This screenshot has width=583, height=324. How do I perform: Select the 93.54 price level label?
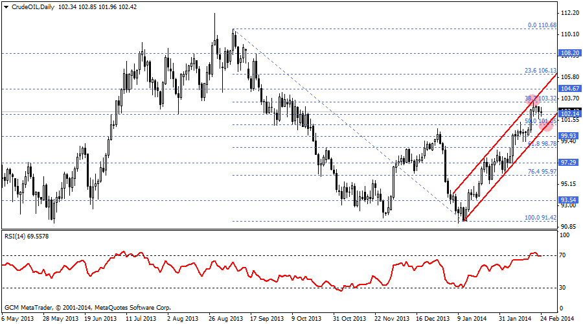pos(568,200)
